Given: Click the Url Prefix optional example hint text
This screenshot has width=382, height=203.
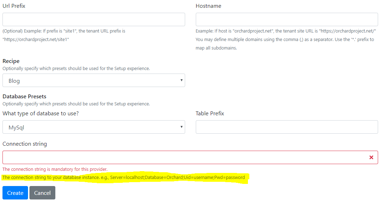Looking at the screenshot, I should [64, 35].
